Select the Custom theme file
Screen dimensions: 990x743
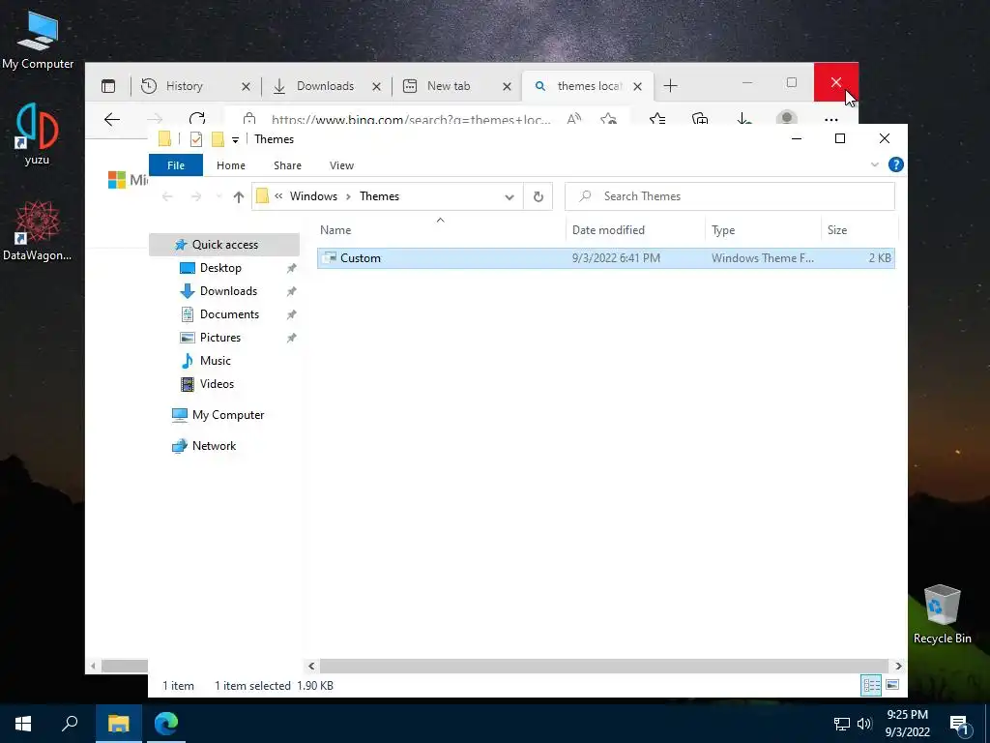point(605,257)
